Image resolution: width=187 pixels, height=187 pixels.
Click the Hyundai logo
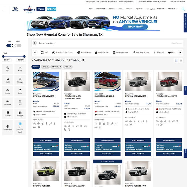[x=15, y=9]
